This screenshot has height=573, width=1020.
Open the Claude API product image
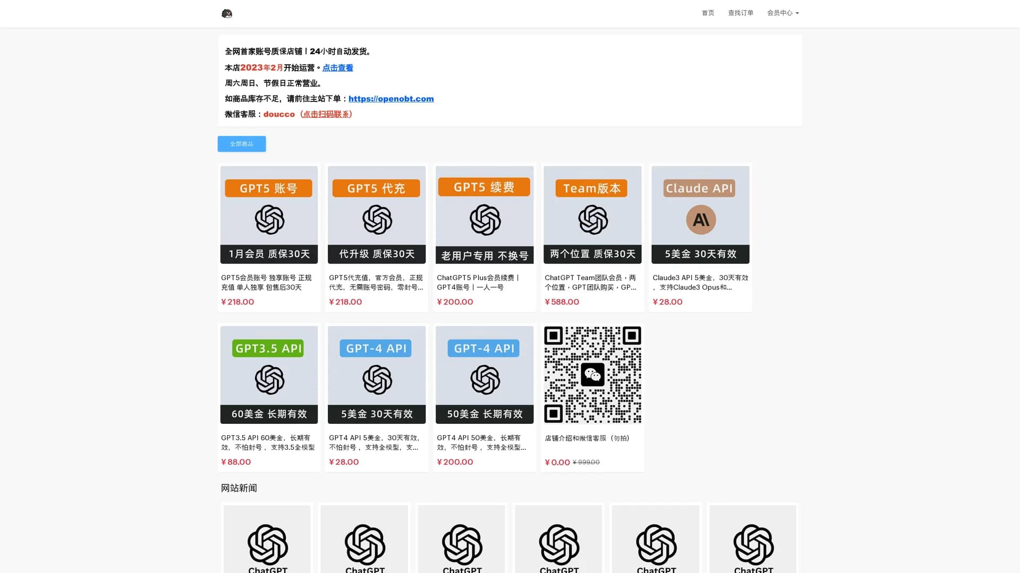click(700, 215)
